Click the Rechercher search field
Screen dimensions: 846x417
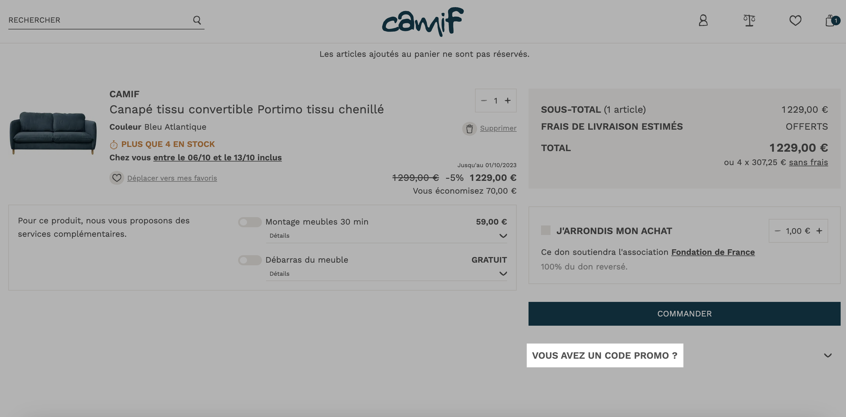pyautogui.click(x=98, y=20)
